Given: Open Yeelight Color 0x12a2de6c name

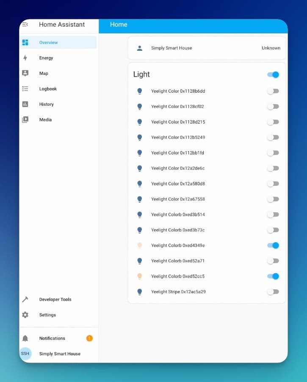Looking at the screenshot, I should (178, 168).
